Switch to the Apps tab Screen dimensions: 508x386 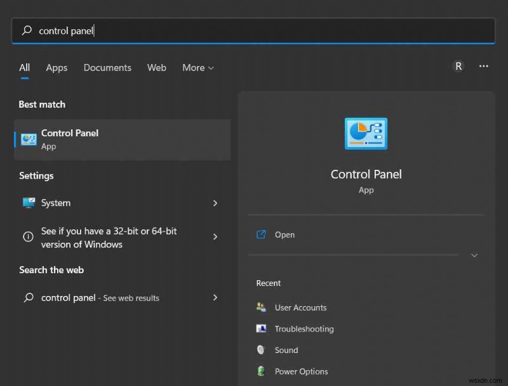[x=57, y=68]
